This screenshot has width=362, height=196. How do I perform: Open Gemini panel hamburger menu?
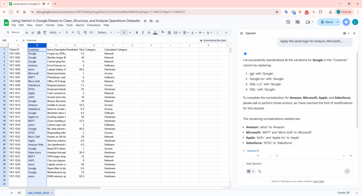(x=241, y=33)
